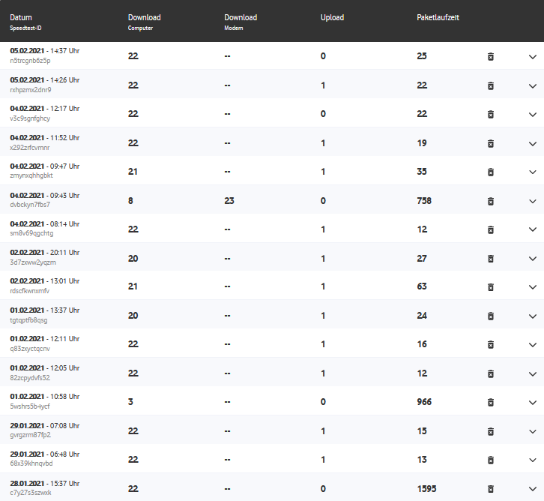Show details for speedtest dvbckyn7fbs7
This screenshot has width=544, height=501.
pyautogui.click(x=533, y=201)
